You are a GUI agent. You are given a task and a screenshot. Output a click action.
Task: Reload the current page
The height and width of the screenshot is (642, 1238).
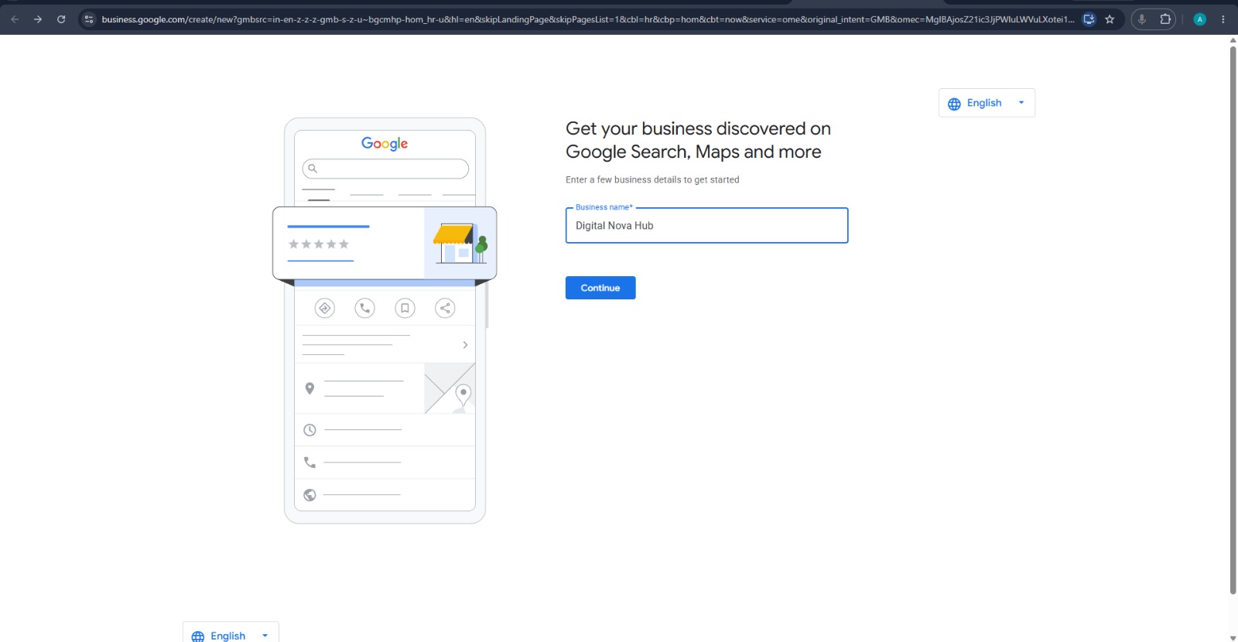point(61,19)
